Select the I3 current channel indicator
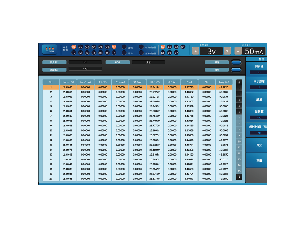The width and height of the screenshot is (305, 228). [x=87, y=53]
